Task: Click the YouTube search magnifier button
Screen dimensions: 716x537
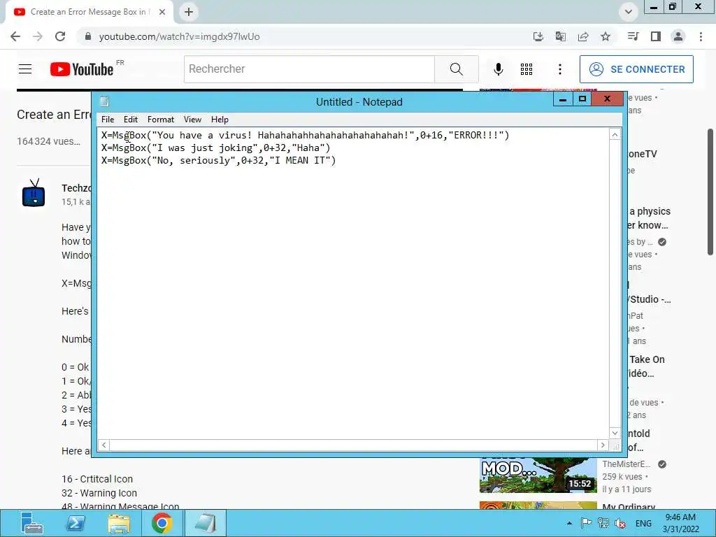Action: [x=456, y=69]
